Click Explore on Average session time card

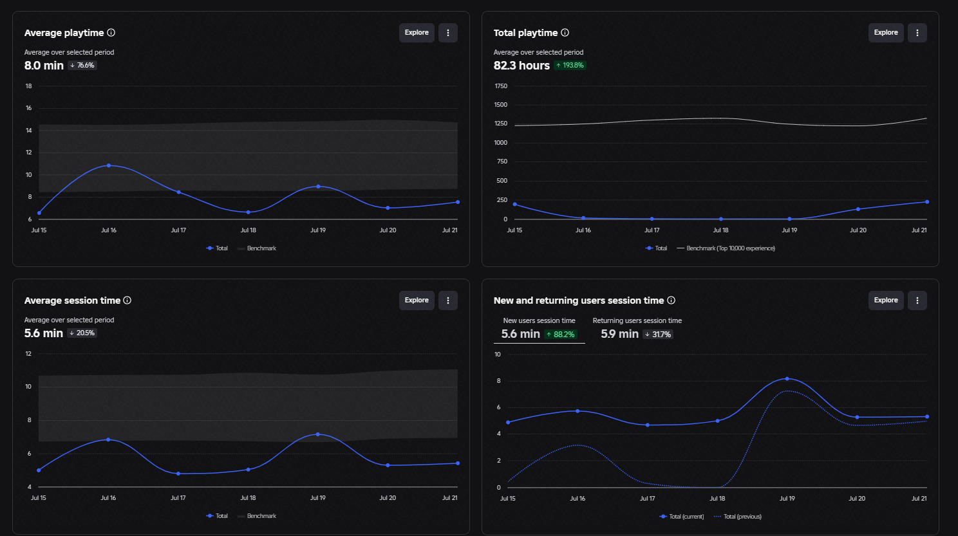417,300
